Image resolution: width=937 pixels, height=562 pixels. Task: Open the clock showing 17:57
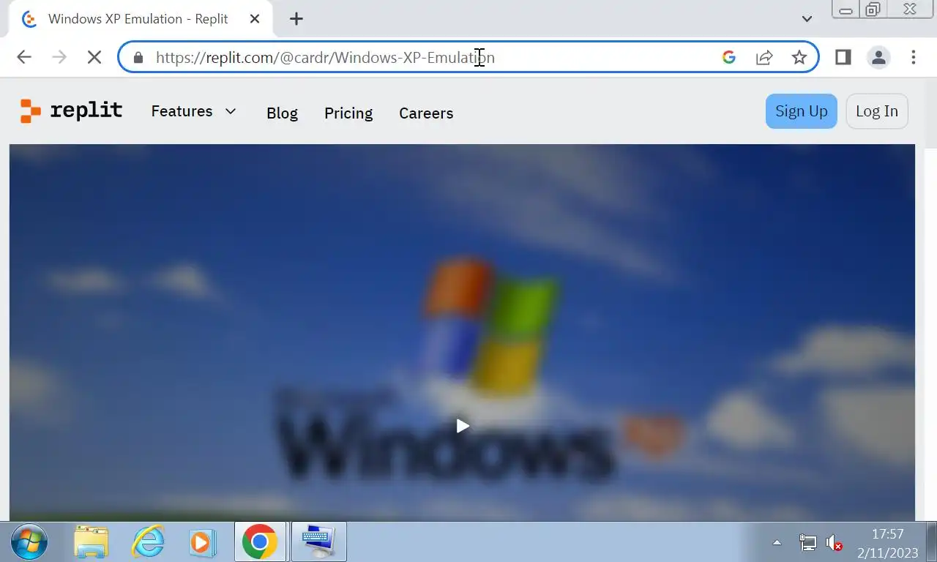(887, 543)
